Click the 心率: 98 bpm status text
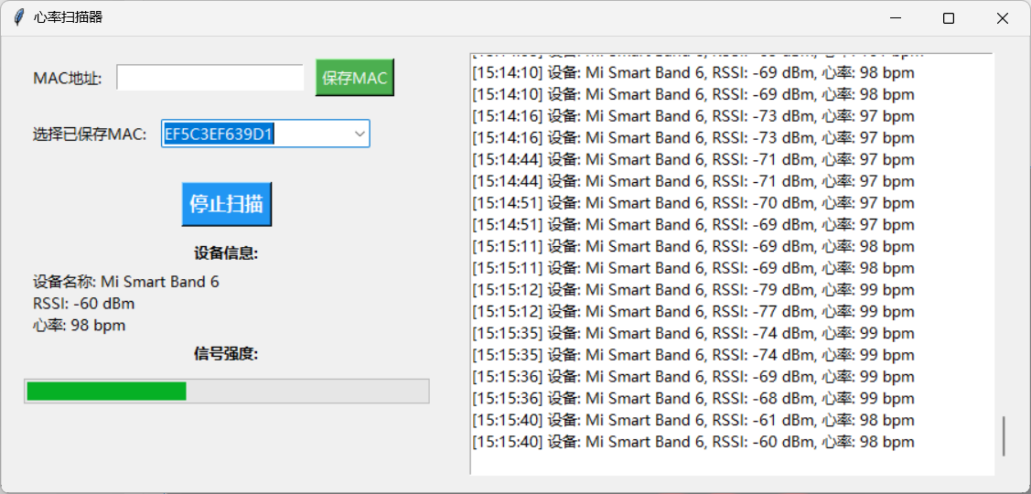The height and width of the screenshot is (494, 1031). click(79, 326)
